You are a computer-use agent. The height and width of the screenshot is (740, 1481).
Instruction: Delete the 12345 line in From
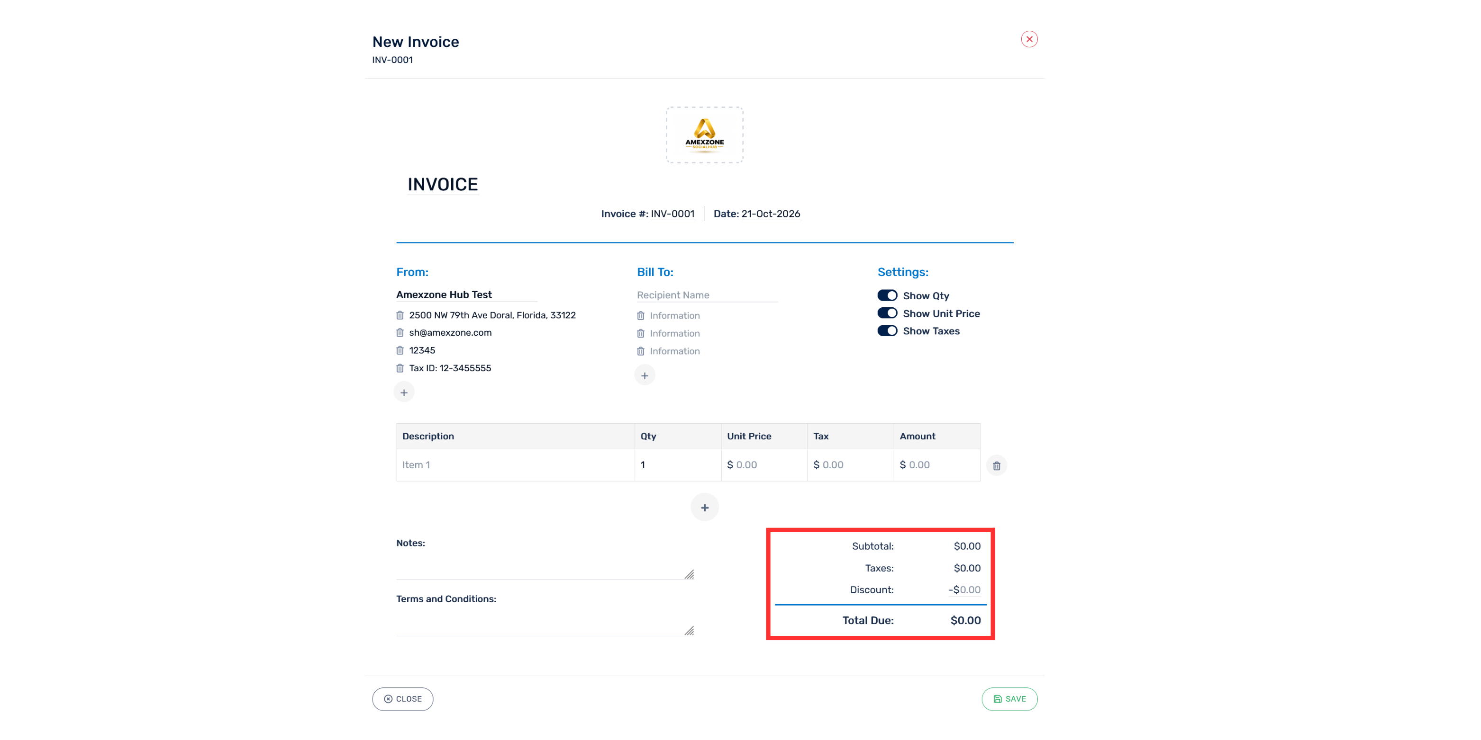click(x=400, y=350)
